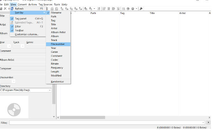The image size is (213, 130).
Task: Open the Year field dropdown arrow
Action: 9,46
